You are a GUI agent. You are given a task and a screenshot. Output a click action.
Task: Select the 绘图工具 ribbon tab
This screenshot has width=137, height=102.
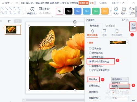click(x=84, y=3)
